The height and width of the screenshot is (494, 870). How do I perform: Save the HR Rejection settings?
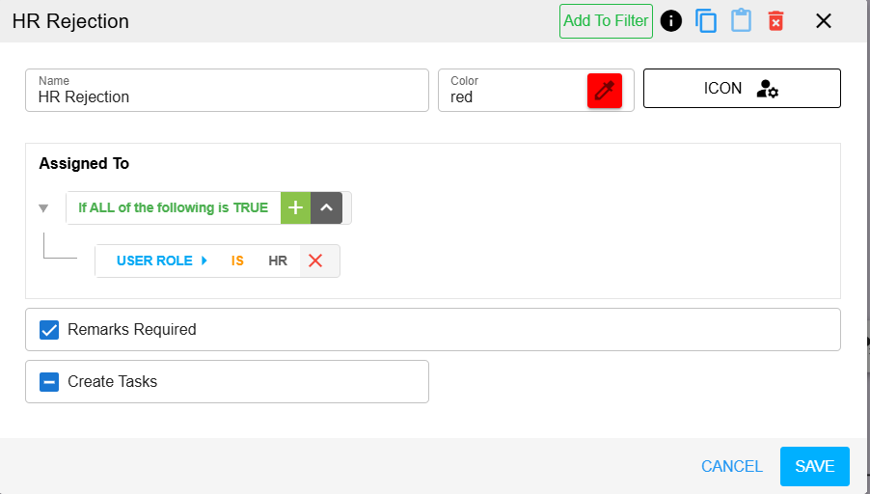click(814, 466)
